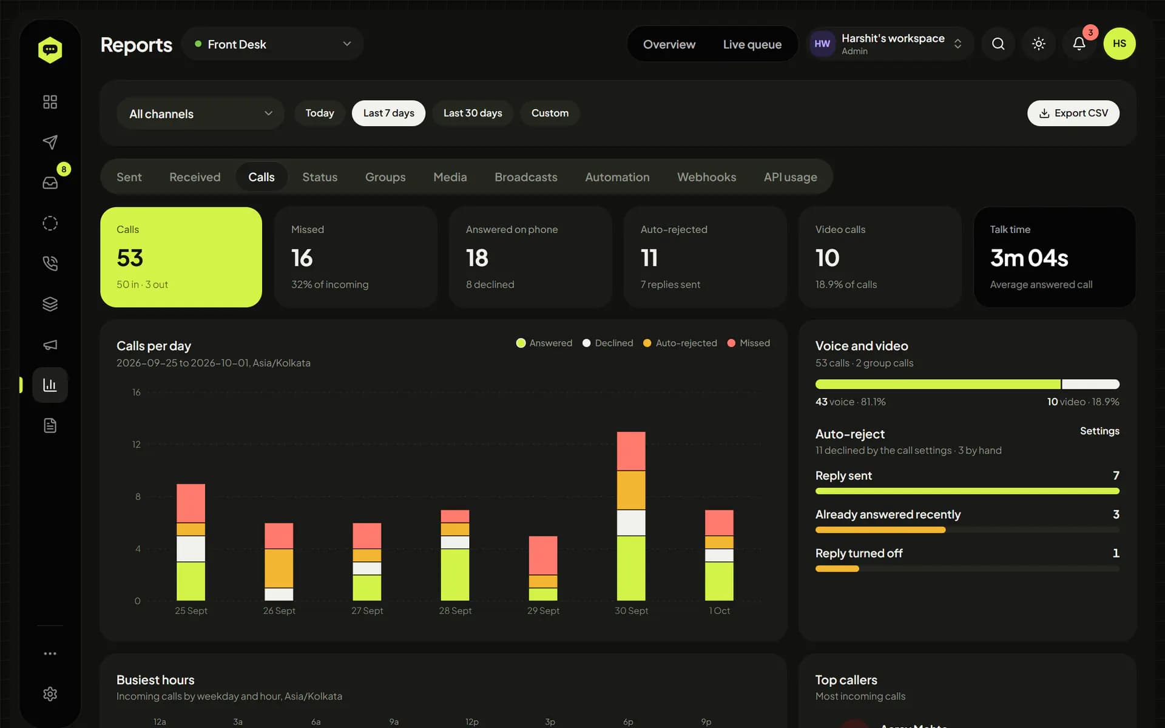The height and width of the screenshot is (728, 1165).
Task: Open the HS profile avatar
Action: click(x=1119, y=44)
